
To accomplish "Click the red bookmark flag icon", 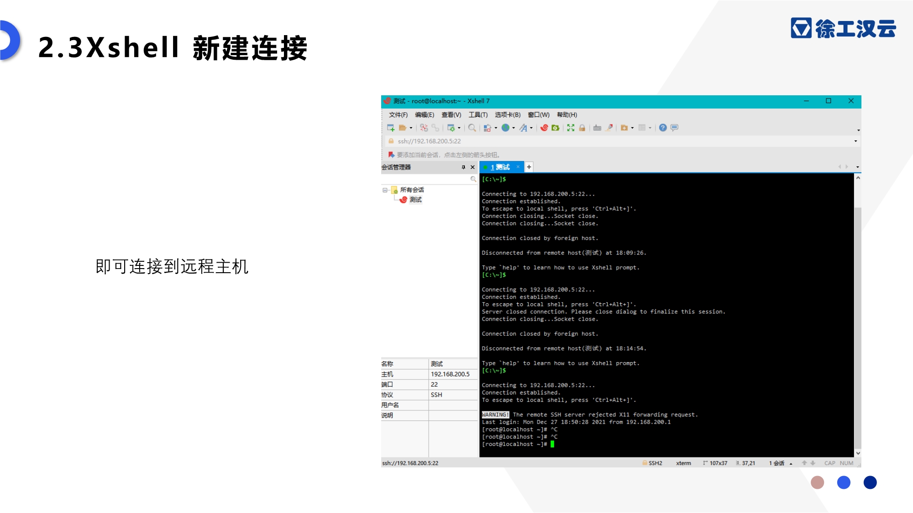I will pos(391,155).
